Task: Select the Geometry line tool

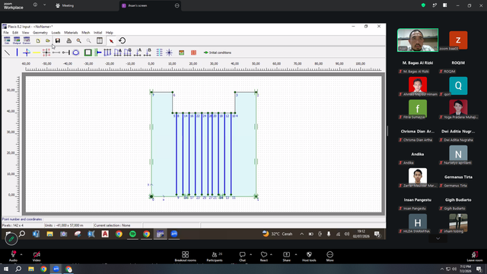Action: [8, 53]
